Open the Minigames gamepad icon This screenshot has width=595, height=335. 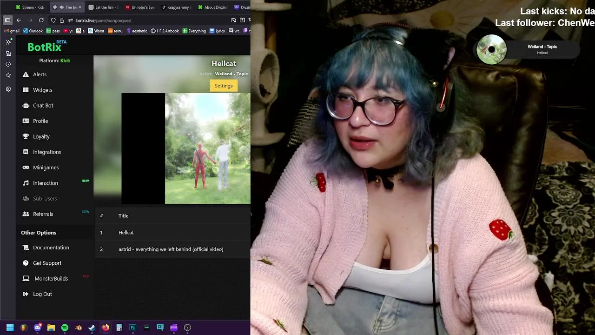pyautogui.click(x=26, y=167)
